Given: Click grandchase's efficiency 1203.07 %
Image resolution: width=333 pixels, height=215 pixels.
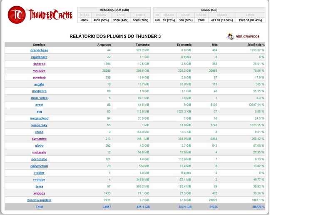Looking at the screenshot, I should tap(257, 50).
